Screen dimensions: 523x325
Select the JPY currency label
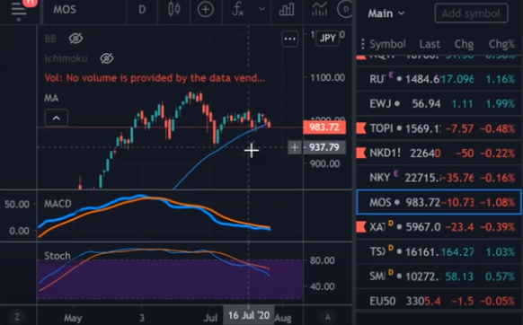coord(327,38)
